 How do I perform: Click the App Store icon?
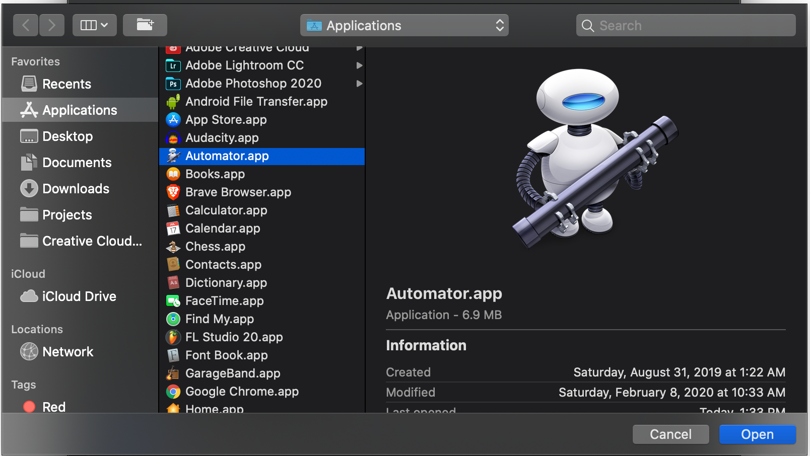coord(173,120)
